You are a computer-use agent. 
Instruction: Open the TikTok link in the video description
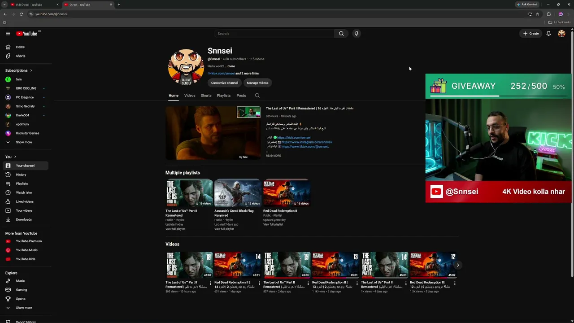305,147
